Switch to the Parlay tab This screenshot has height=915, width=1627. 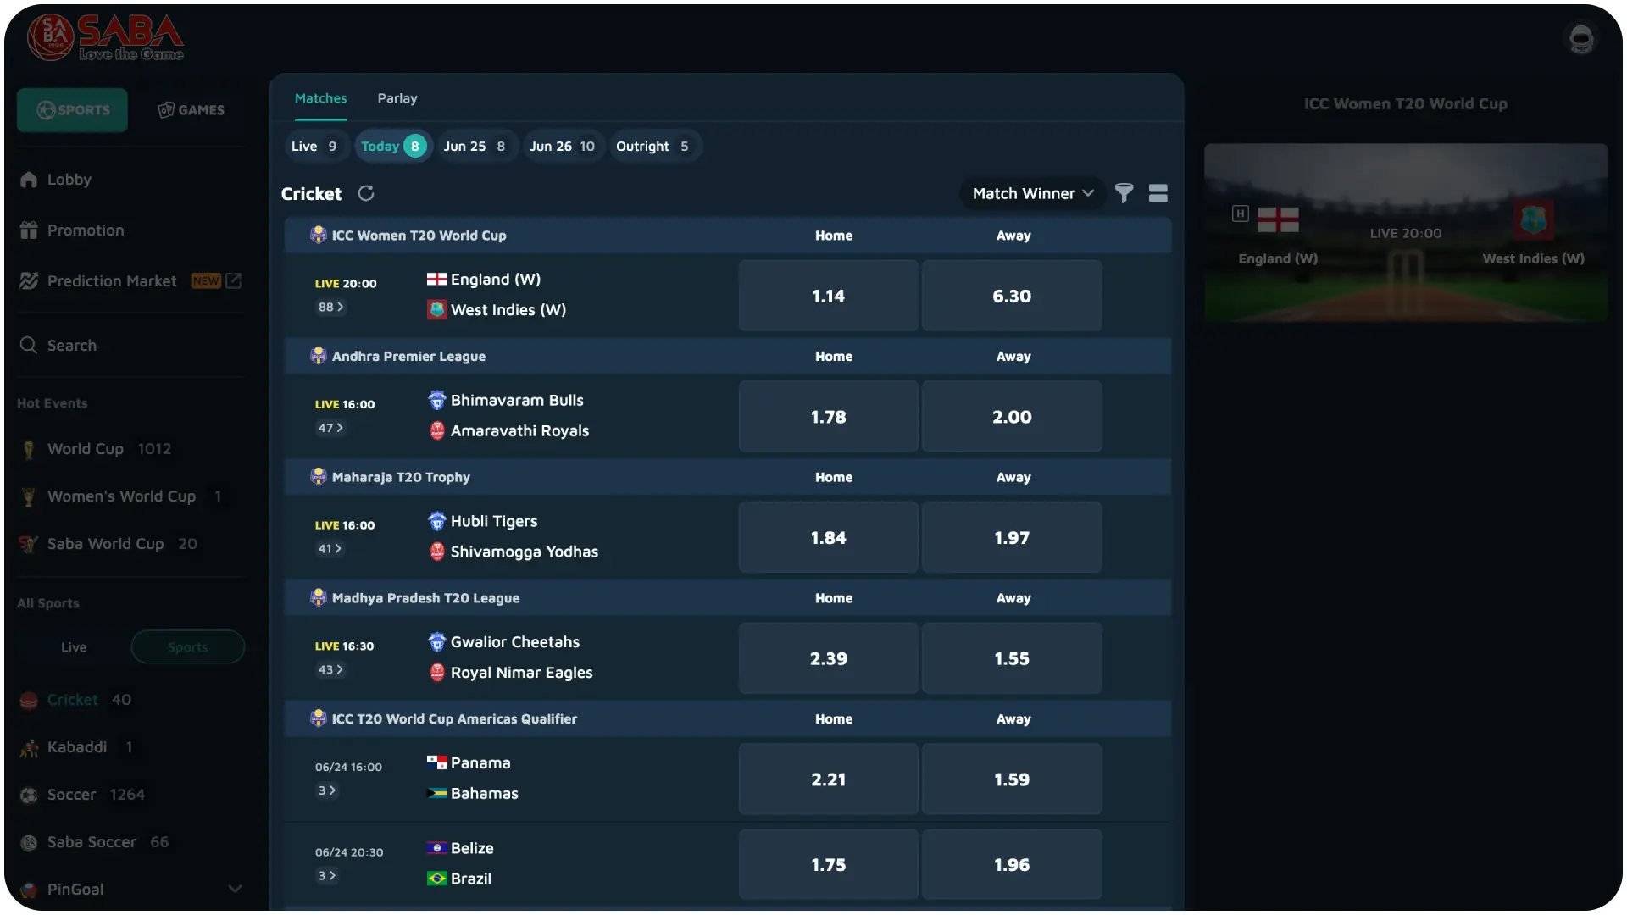point(397,98)
